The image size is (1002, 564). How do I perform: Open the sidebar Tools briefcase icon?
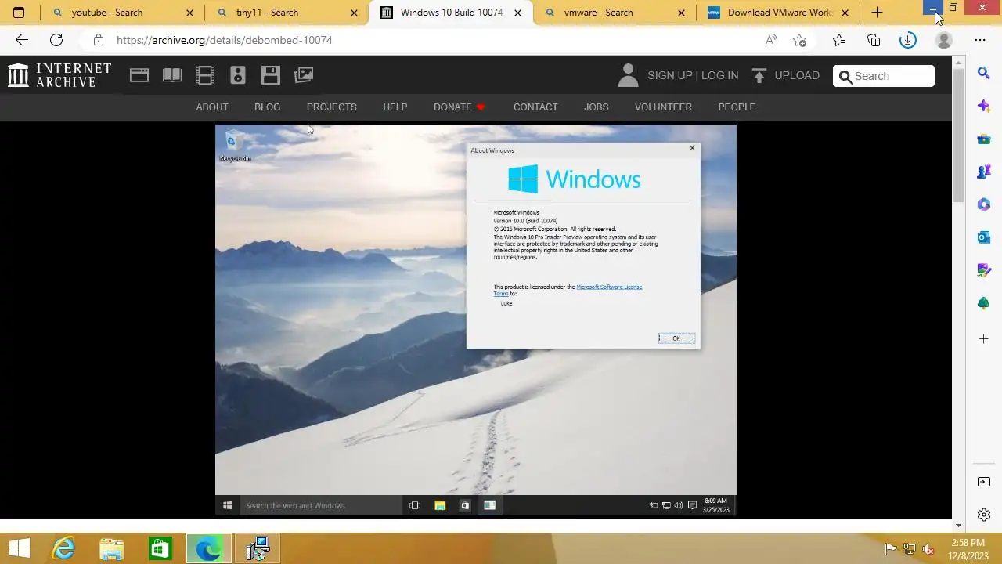[x=984, y=139]
